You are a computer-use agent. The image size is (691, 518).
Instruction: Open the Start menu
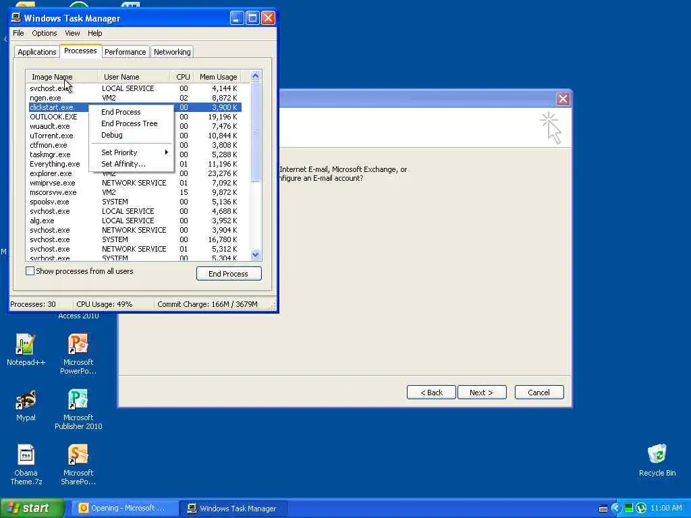32,508
